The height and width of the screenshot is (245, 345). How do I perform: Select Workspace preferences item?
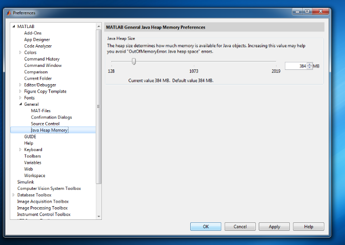tap(34, 176)
